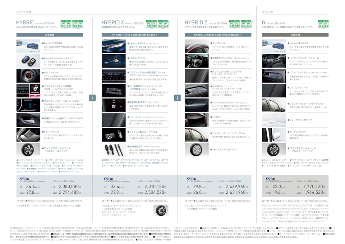Open the Honda SENSING car image in HYBRID column
The image size is (345, 244).
[28, 46]
